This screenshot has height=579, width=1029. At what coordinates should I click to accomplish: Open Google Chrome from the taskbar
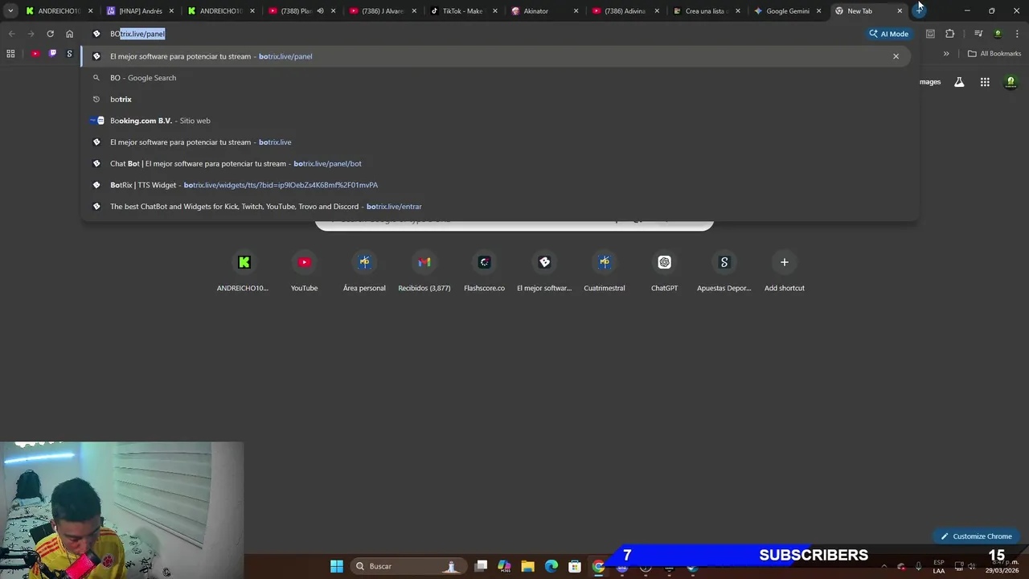[x=599, y=566]
